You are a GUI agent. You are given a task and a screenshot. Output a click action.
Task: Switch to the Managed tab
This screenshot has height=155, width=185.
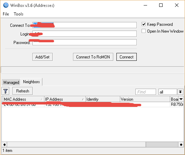click(11, 82)
